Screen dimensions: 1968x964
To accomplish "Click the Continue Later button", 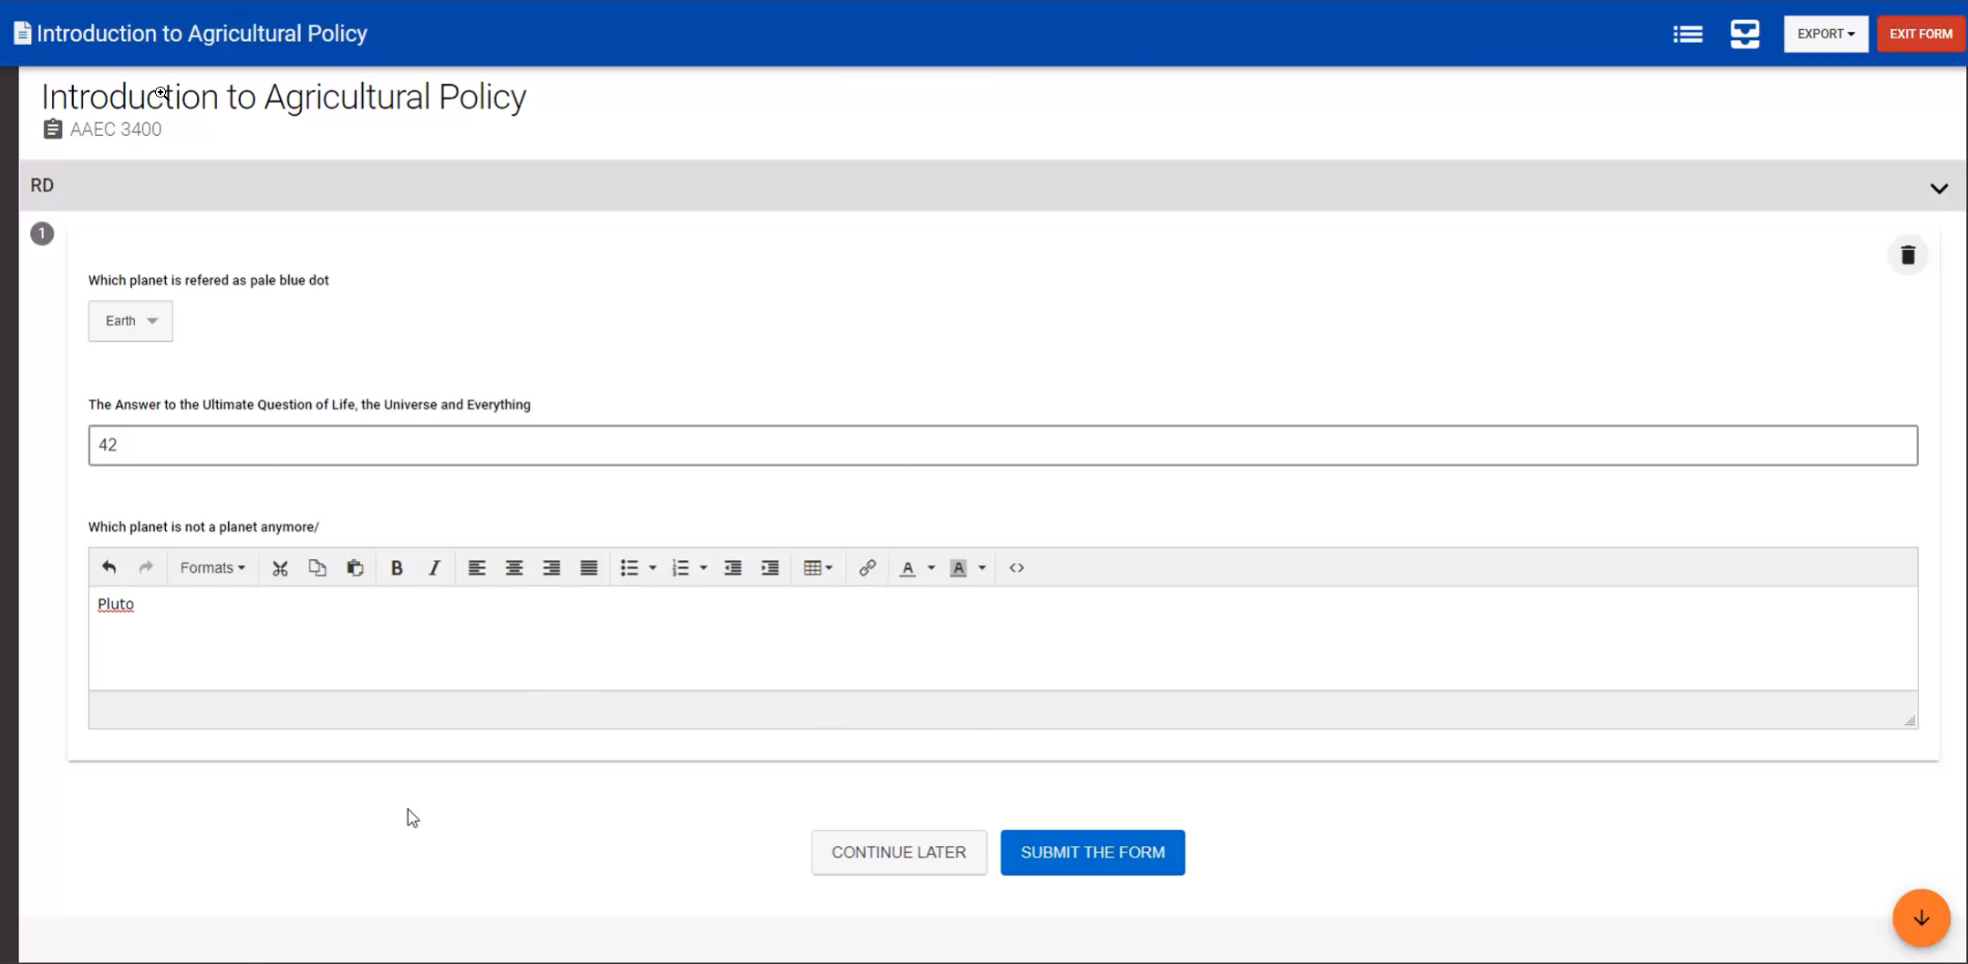I will [898, 852].
